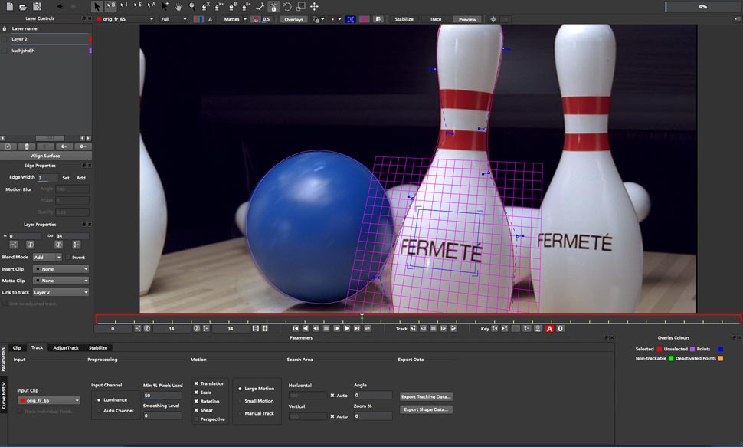Enable the Perspective motion checkbox
Screen dimensions: 743x447
pos(196,419)
